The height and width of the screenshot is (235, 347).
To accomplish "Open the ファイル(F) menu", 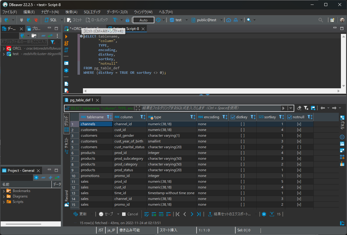I will tap(9, 12).
